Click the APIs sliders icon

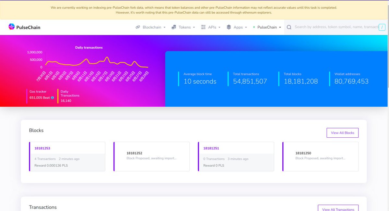click(x=203, y=27)
